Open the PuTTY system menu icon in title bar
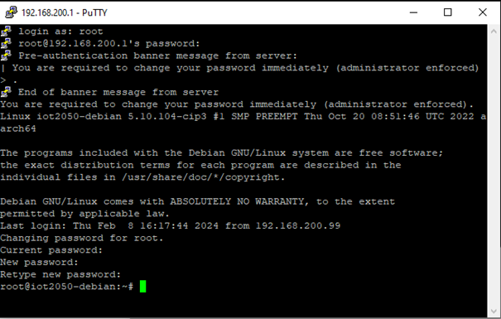 [12, 12]
